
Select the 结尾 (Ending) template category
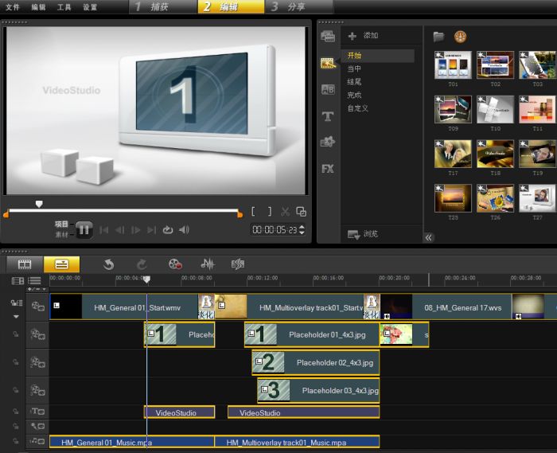pyautogui.click(x=354, y=82)
